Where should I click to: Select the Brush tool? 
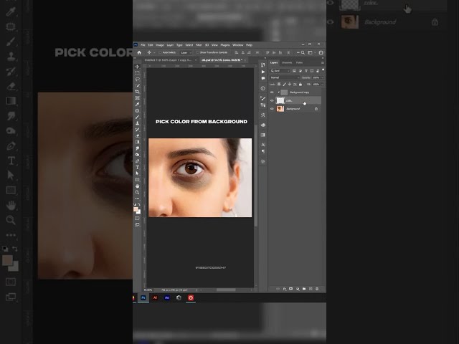tap(137, 117)
